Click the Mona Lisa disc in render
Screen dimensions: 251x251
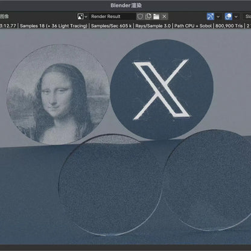click(58, 95)
